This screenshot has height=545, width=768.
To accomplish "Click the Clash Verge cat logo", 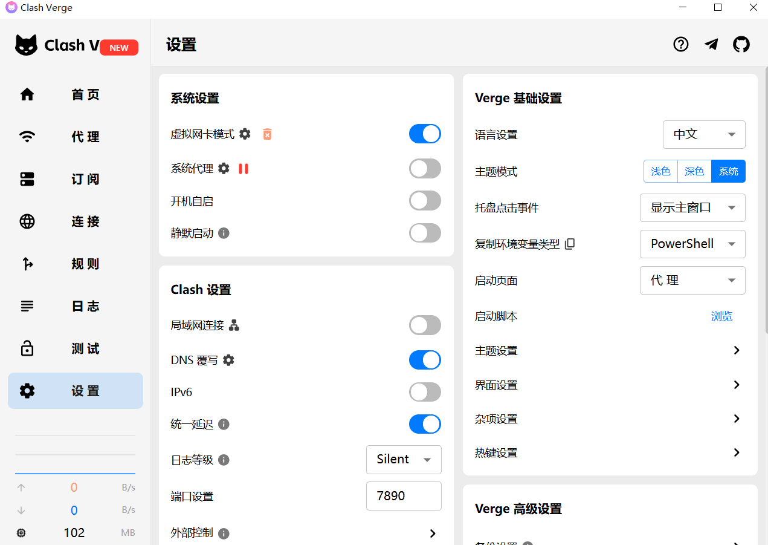I will [26, 45].
